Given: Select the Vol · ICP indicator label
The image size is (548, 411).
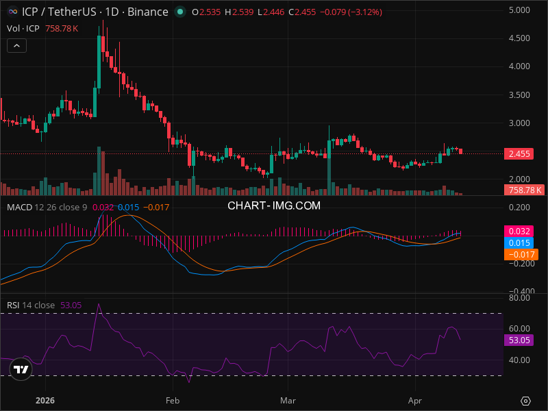Looking at the screenshot, I should tap(23, 28).
